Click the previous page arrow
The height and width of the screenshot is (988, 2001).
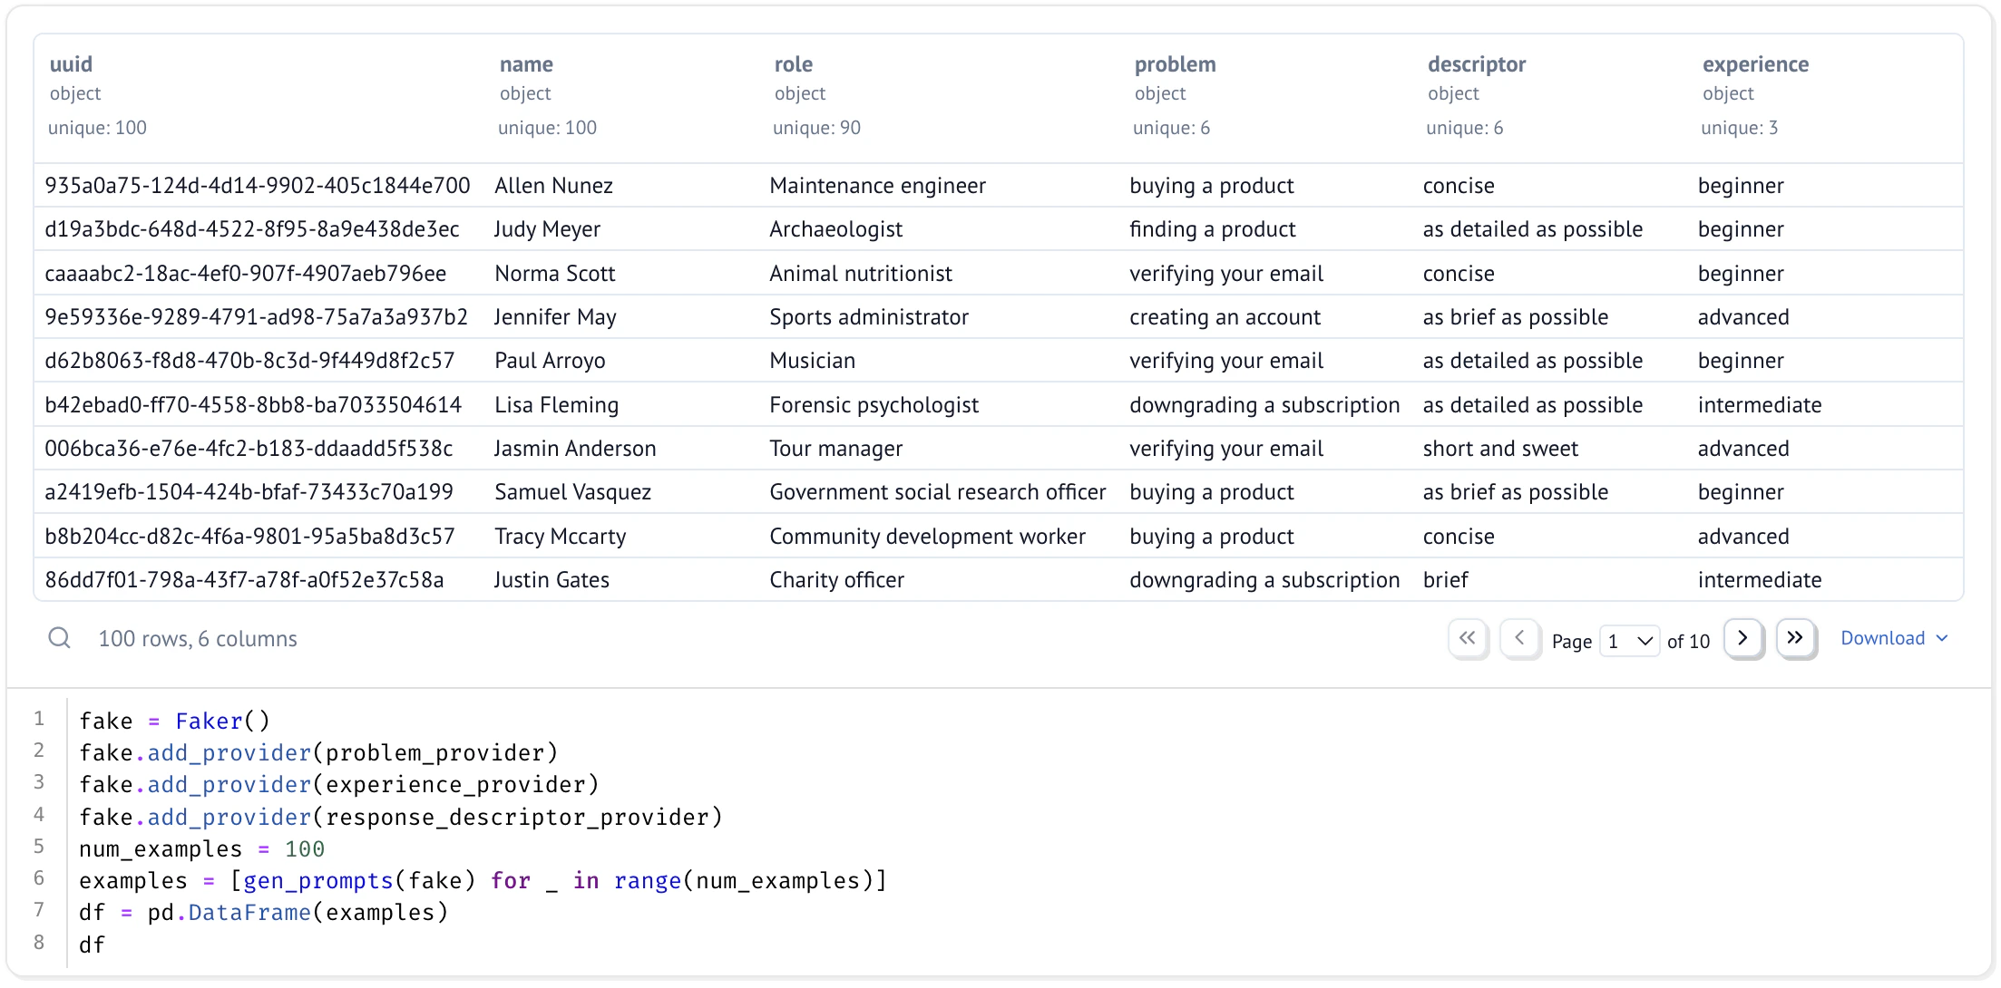click(1520, 638)
